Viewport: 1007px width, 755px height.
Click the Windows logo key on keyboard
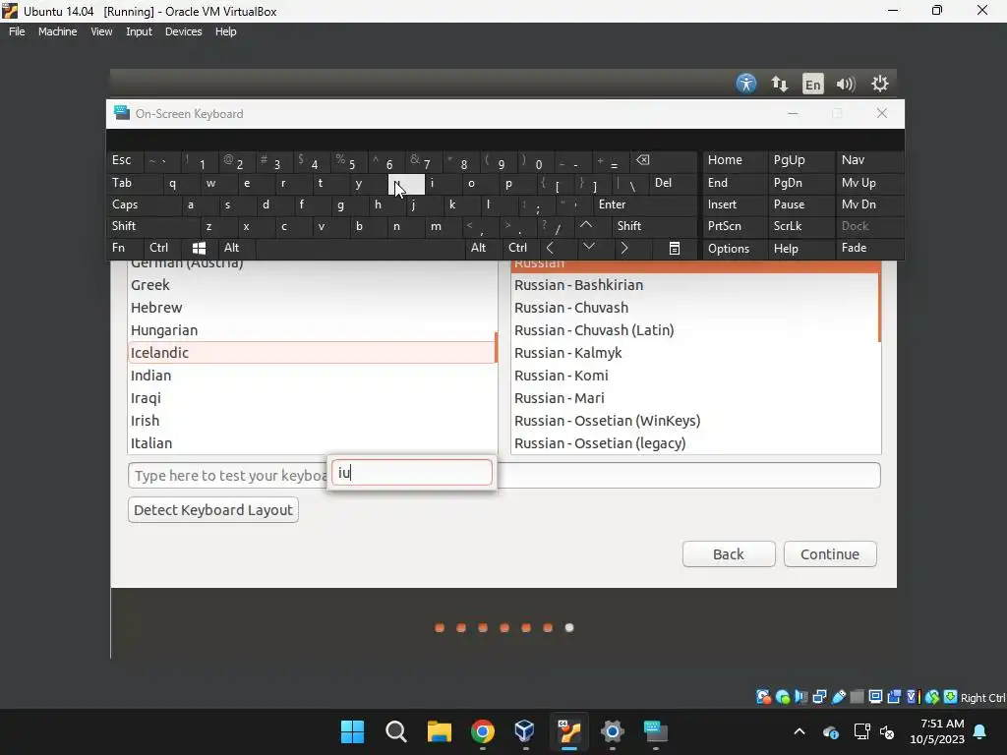[199, 248]
